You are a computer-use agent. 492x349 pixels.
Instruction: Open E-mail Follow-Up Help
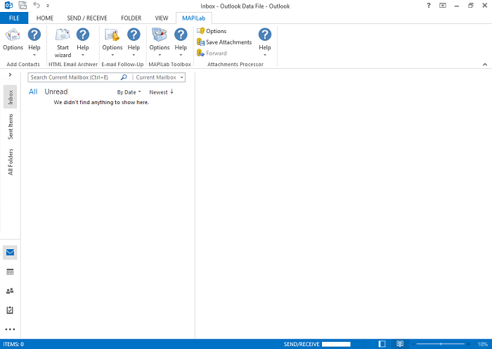click(134, 42)
